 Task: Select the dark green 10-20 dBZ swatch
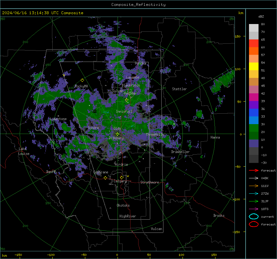click(x=254, y=136)
